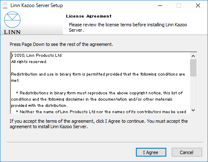Click the 'Press Page Down' instruction label
This screenshot has height=162, width=208.
(x=61, y=44)
